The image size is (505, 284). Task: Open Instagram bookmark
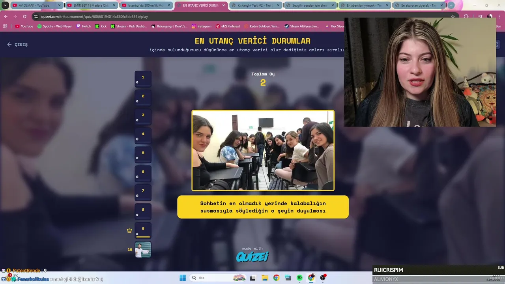tap(202, 26)
